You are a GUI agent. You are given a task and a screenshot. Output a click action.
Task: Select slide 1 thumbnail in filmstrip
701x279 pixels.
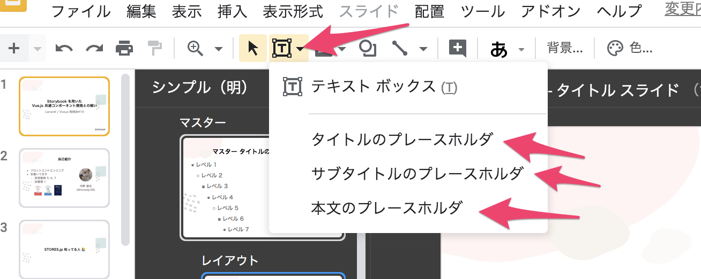click(64, 106)
